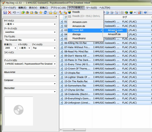Close the tag panel with the small x
The height and width of the screenshot is (132, 152).
pos(56,17)
